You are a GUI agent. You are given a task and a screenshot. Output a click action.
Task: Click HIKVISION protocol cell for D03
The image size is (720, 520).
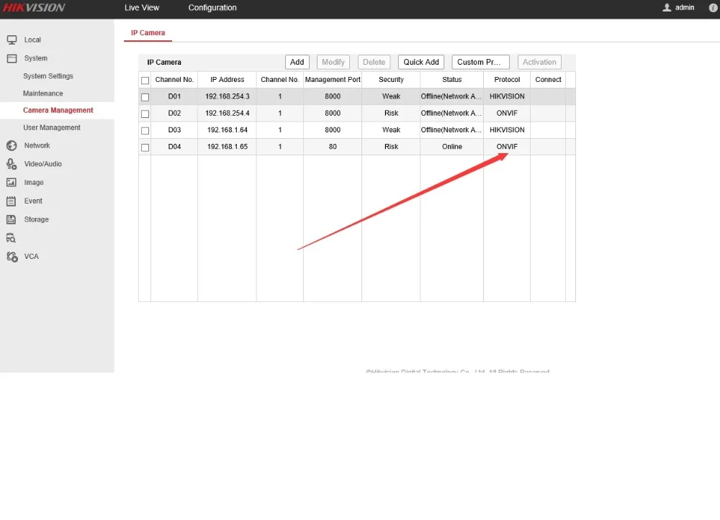pyautogui.click(x=507, y=130)
